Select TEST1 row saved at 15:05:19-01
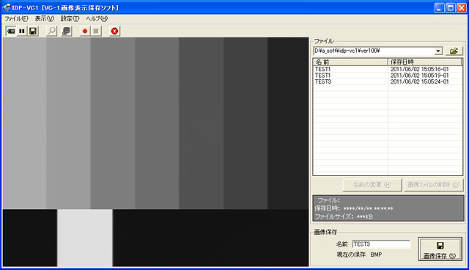The width and height of the screenshot is (469, 270). [x=388, y=76]
